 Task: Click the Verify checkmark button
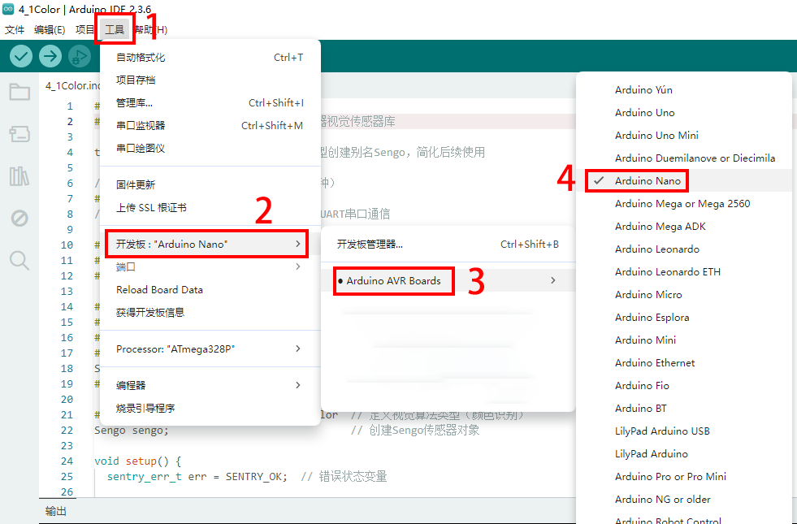click(21, 56)
